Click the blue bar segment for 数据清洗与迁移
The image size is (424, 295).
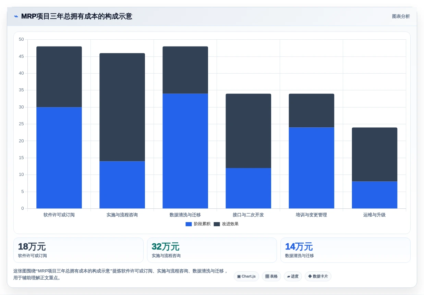coord(185,151)
